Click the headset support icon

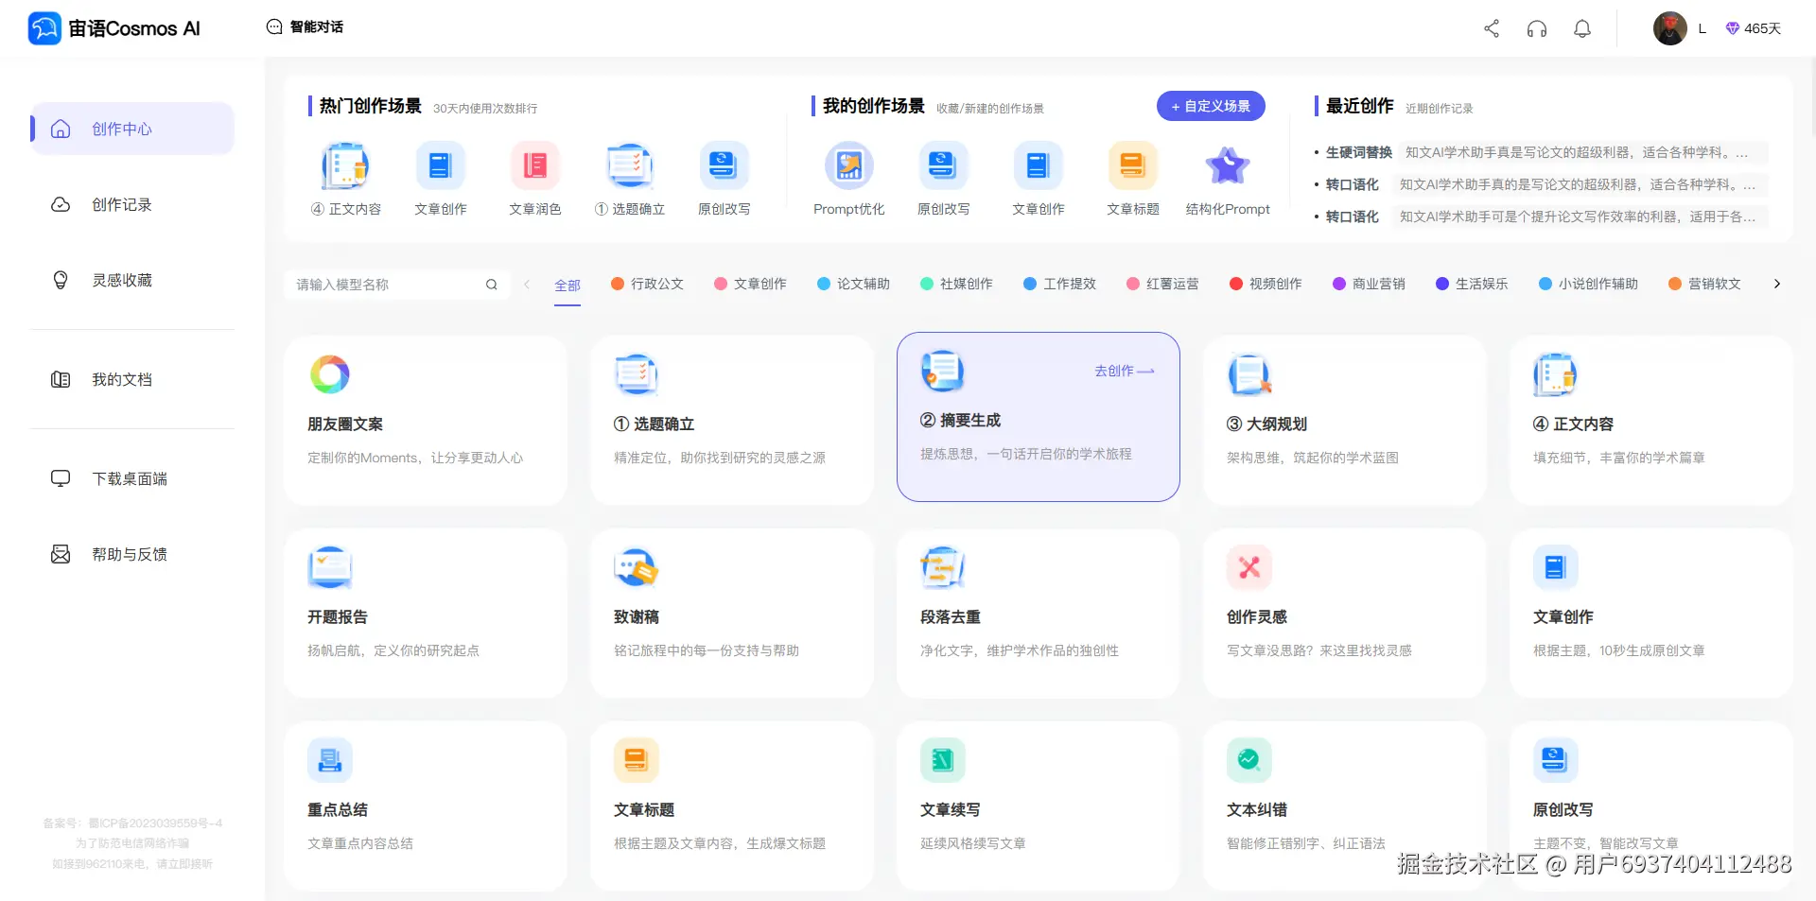point(1537,28)
